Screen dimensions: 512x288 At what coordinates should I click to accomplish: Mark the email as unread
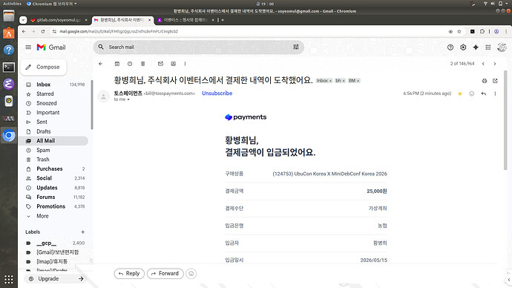click(x=160, y=64)
